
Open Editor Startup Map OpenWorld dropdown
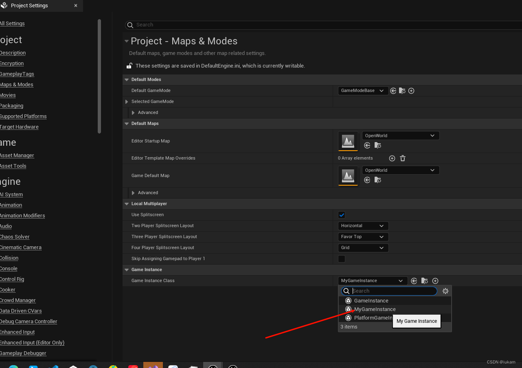pyautogui.click(x=401, y=136)
